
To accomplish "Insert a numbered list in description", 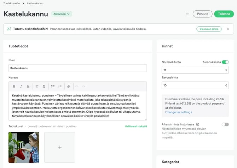I will click(60, 86).
